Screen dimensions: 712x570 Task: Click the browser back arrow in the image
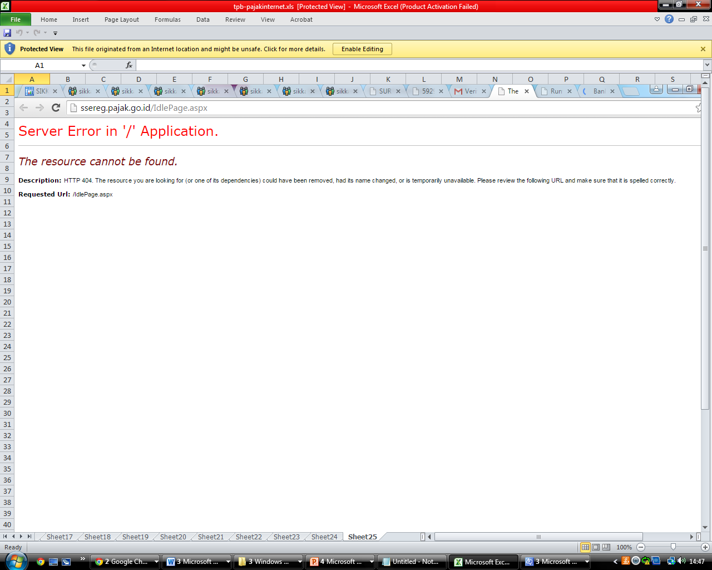point(23,107)
